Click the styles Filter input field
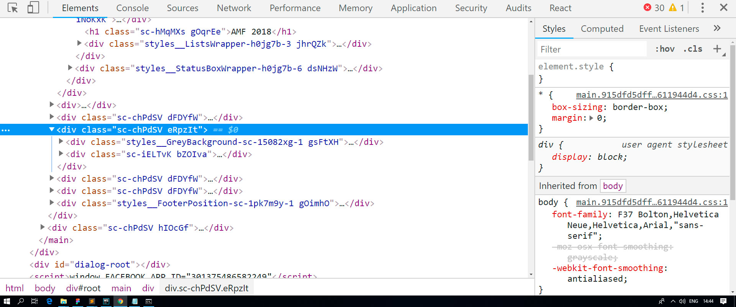736x307 pixels. (592, 49)
